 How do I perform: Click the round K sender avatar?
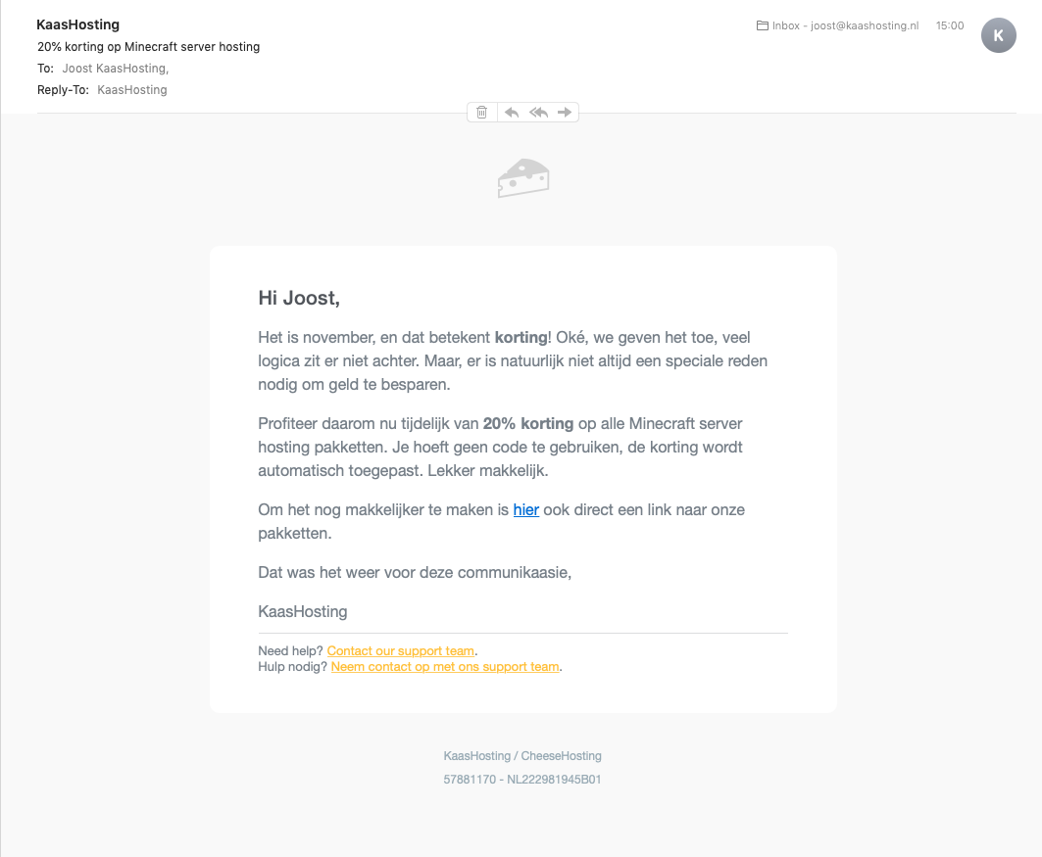pos(998,36)
